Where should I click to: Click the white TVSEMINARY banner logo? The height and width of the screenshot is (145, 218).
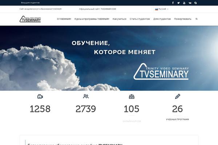click(161, 71)
